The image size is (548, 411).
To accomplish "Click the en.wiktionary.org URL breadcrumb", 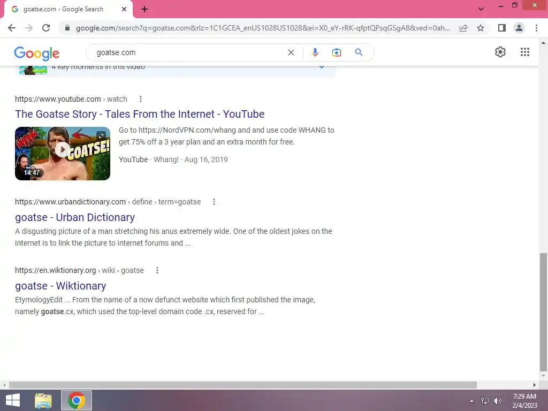I will point(79,270).
